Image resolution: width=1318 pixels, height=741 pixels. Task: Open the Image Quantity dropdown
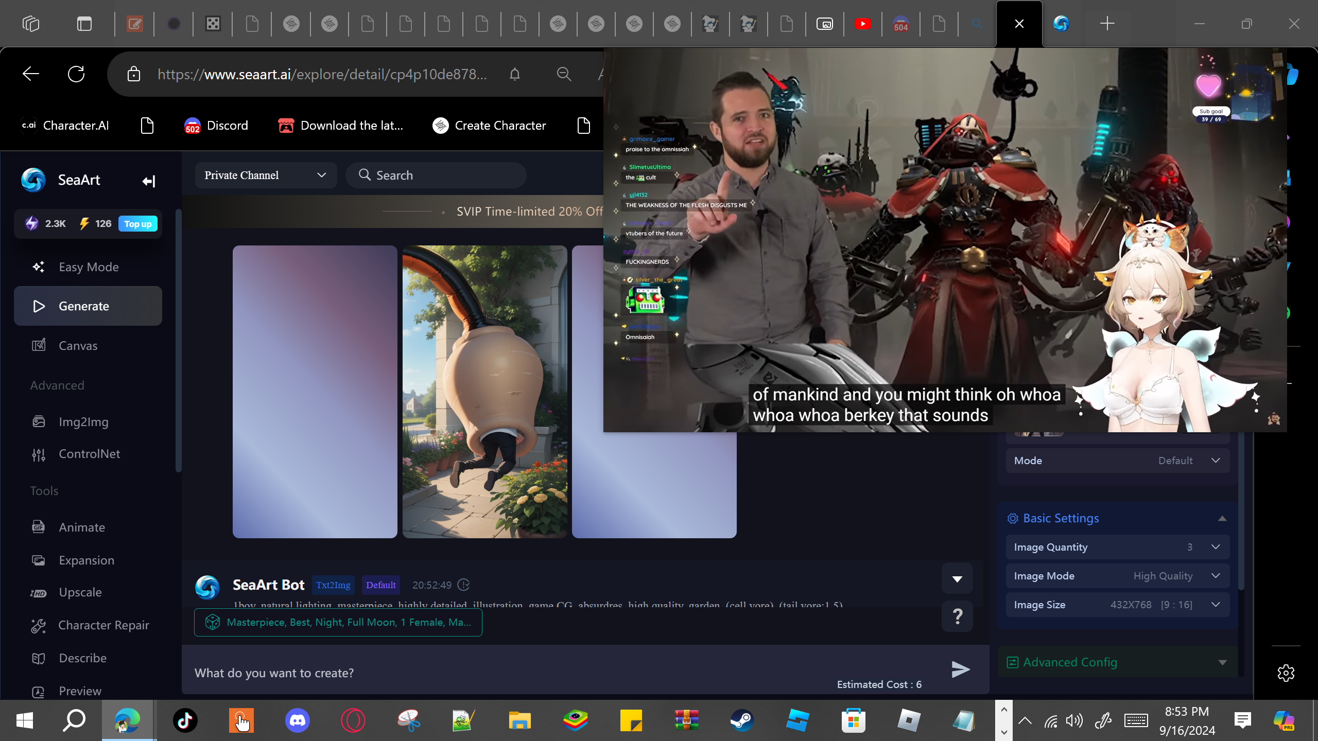coord(1118,547)
